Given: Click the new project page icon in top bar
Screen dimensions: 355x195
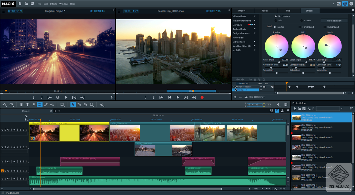Looking at the screenshot, I should pyautogui.click(x=20, y=4).
